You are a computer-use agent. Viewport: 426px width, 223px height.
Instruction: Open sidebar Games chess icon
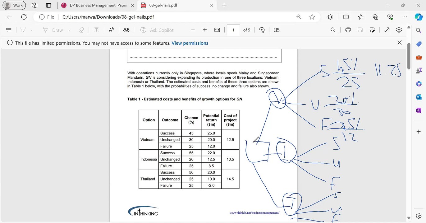coord(419,71)
